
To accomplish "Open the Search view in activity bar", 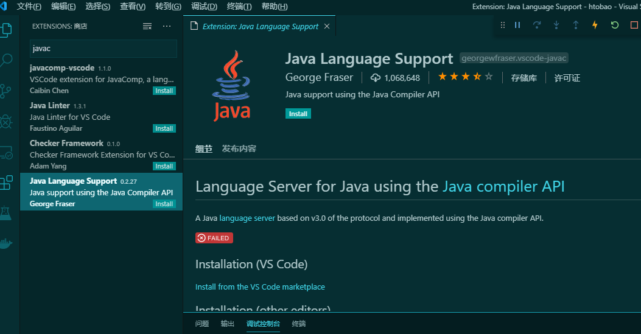I will point(5,60).
